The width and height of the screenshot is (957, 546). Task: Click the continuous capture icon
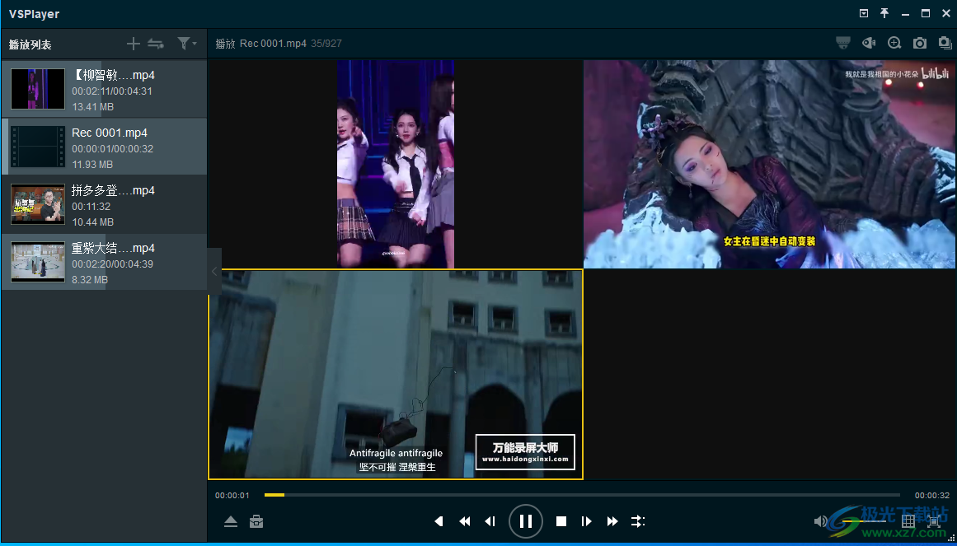[945, 43]
